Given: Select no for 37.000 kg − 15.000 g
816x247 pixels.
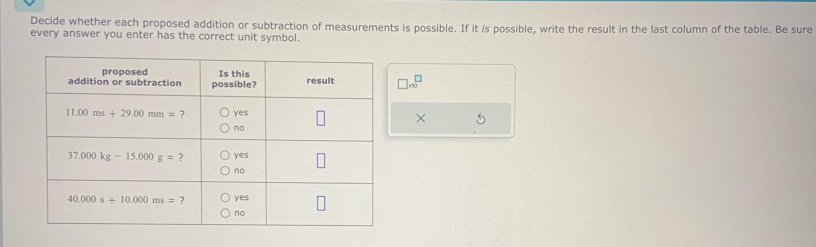Looking at the screenshot, I should click(x=226, y=171).
